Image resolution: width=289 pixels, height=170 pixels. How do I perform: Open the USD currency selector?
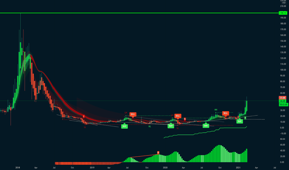tap(284, 2)
